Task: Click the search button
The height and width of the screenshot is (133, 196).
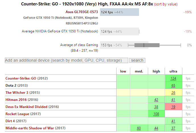Action: [x=137, y=60]
